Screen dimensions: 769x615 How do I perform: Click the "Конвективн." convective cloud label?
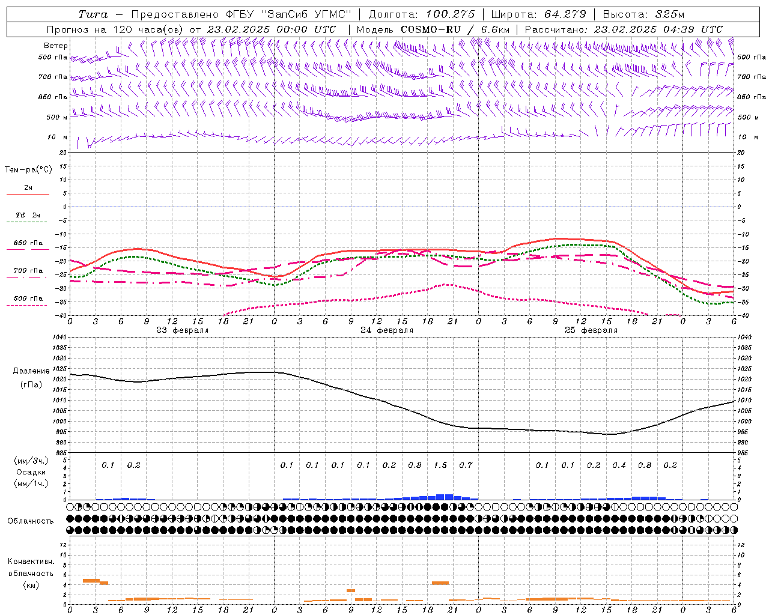point(31,562)
